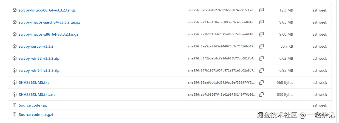
Task: Copy SHA256 hash for SHA256SUMS.txt
Action: coord(261,82)
